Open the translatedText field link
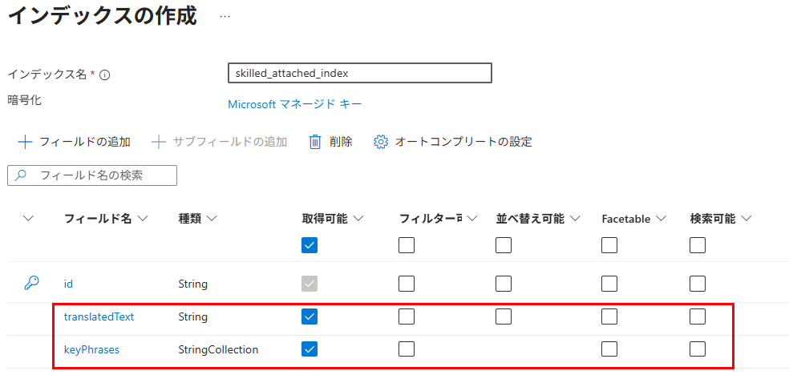This screenshot has height=387, width=789. coord(99,316)
